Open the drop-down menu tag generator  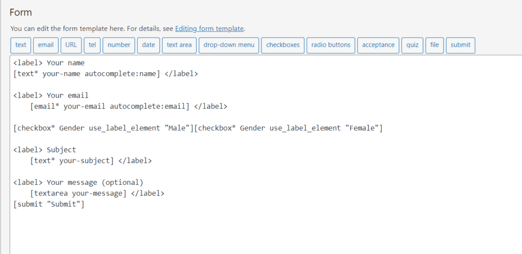click(x=229, y=45)
